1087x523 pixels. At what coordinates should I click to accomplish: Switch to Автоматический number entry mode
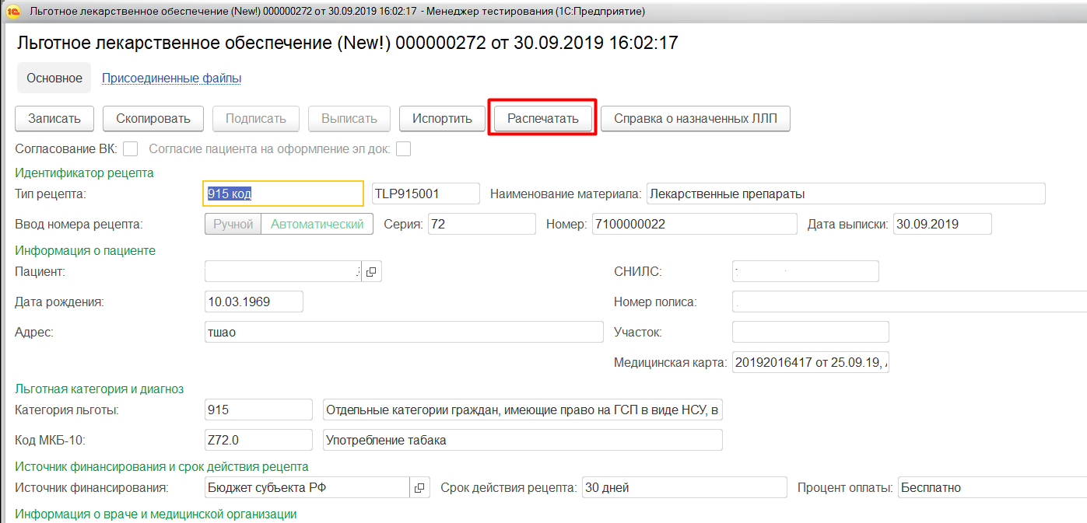[317, 224]
